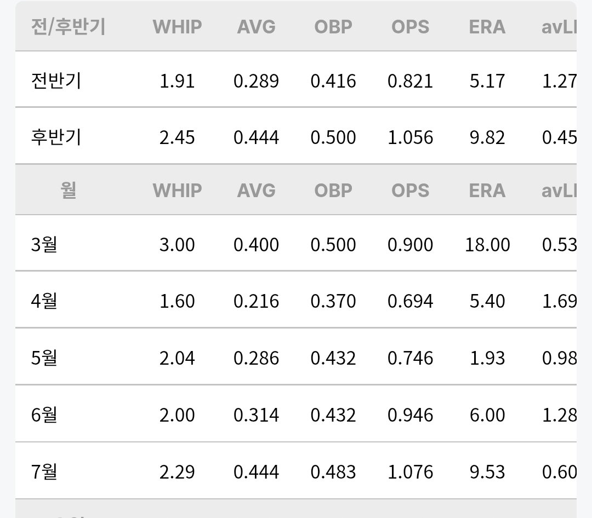This screenshot has height=518, width=592.
Task: Click the 3월 row label
Action: tap(44, 244)
